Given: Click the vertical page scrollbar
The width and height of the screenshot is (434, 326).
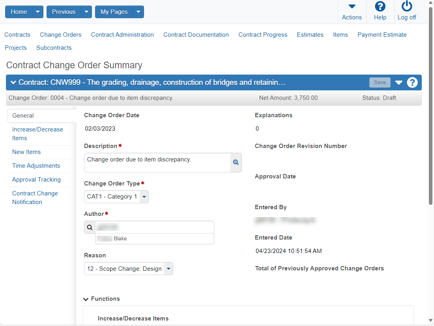Looking at the screenshot, I should pyautogui.click(x=430, y=105).
